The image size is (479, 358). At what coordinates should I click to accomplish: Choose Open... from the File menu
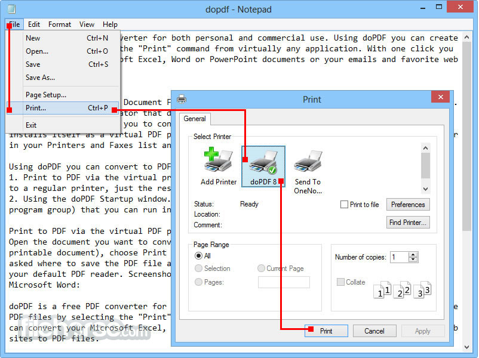[63, 51]
